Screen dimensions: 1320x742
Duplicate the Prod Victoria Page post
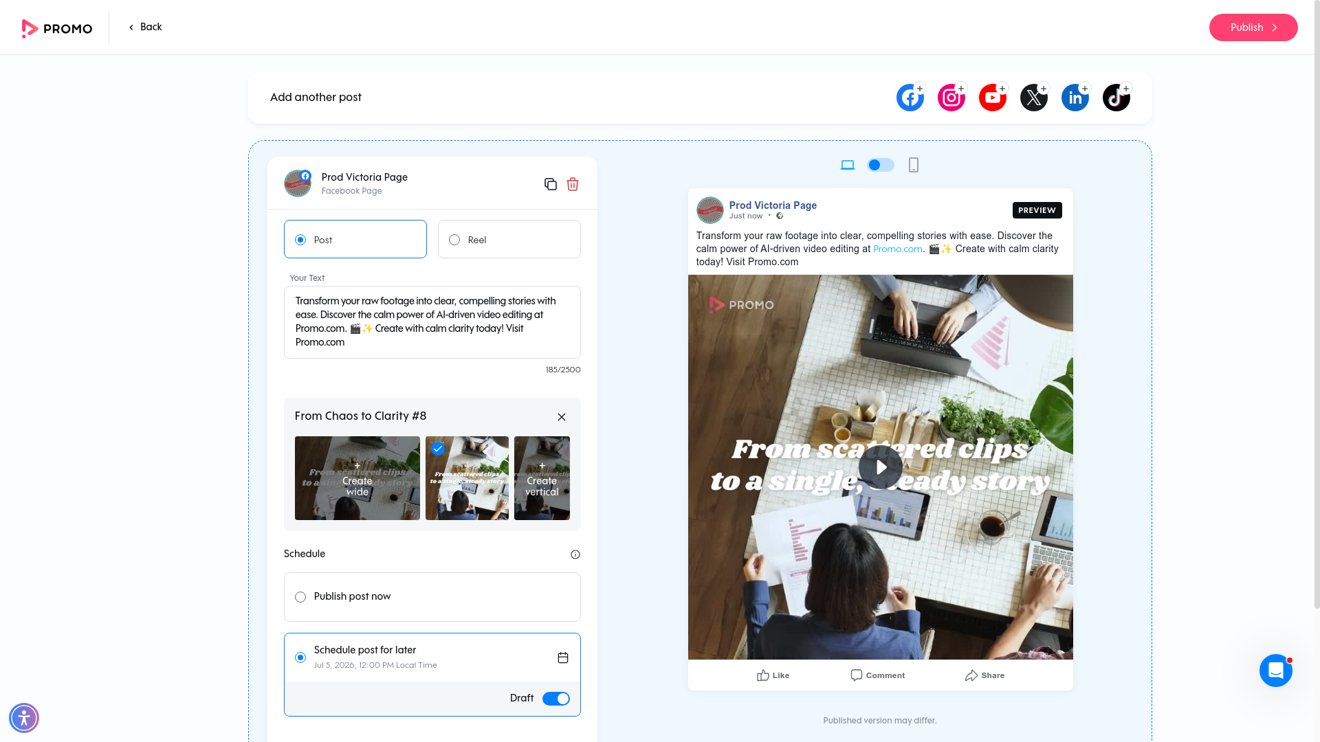tap(551, 184)
